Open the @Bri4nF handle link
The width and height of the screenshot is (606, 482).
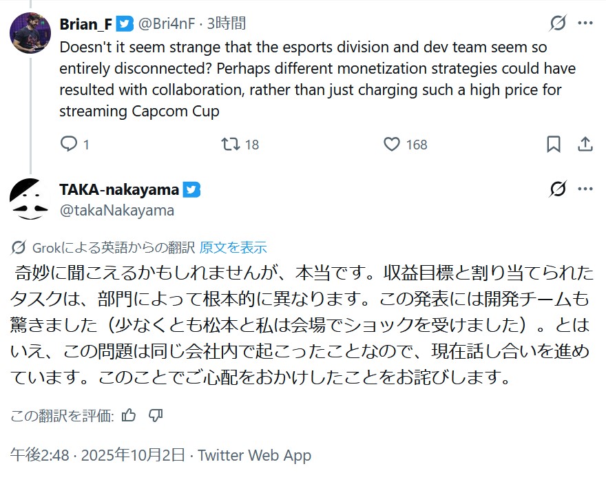(x=167, y=23)
